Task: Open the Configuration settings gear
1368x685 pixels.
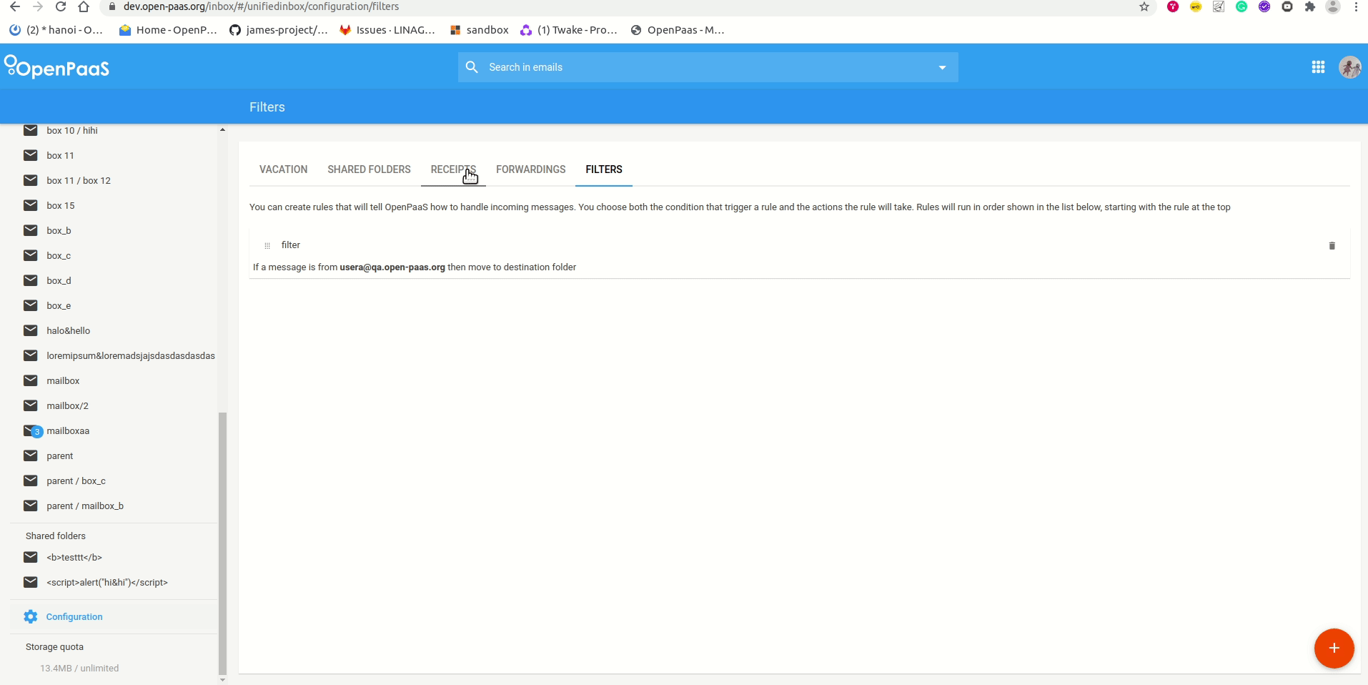Action: pos(29,616)
